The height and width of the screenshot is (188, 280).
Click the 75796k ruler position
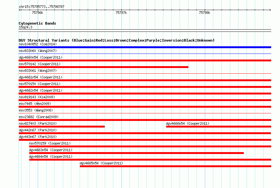coord(37,13)
